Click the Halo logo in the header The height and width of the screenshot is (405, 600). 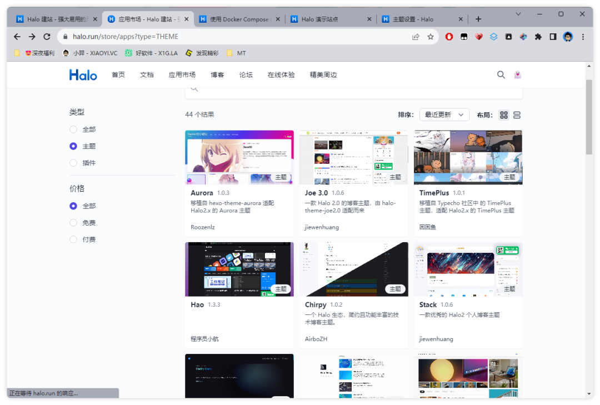click(x=83, y=75)
